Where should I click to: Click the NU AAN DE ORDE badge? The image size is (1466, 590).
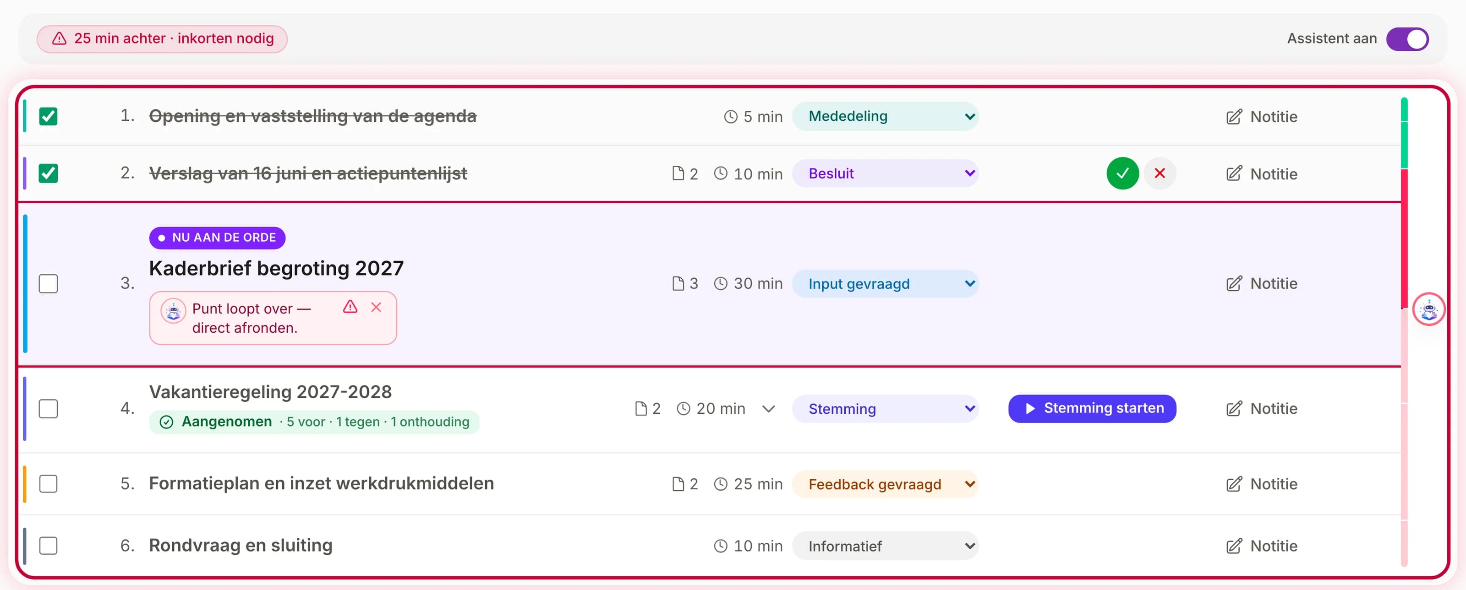217,238
